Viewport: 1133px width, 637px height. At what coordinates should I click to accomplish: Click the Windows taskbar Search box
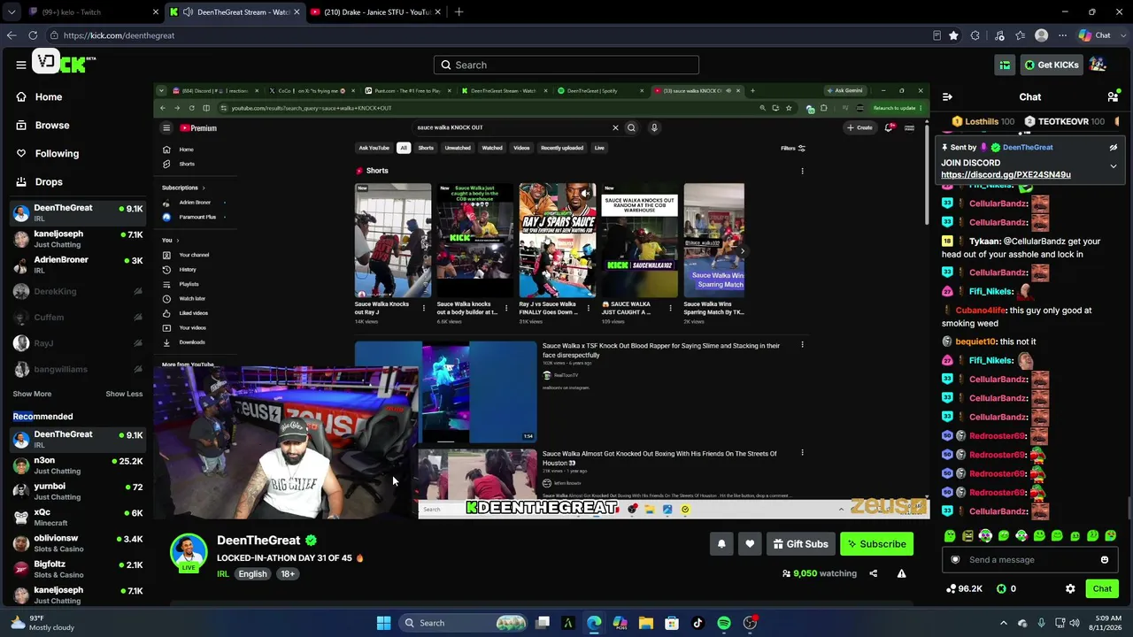tap(464, 623)
